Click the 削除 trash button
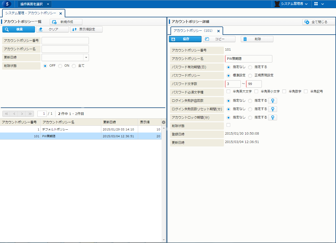Image resolution: width=336 pixels, height=243 pixels. click(x=257, y=39)
